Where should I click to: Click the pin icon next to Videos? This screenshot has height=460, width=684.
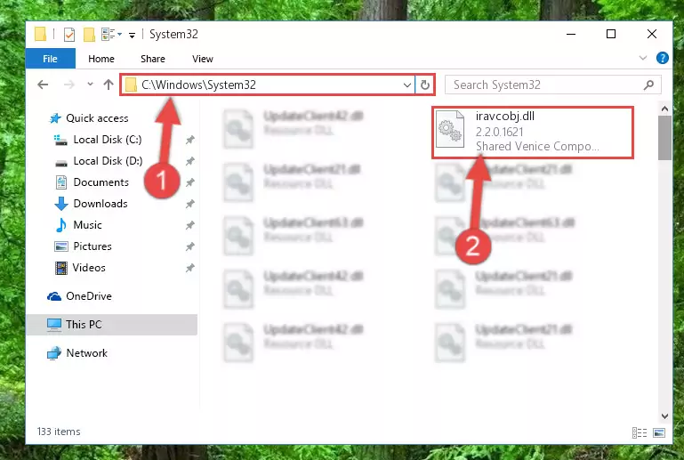pos(189,268)
